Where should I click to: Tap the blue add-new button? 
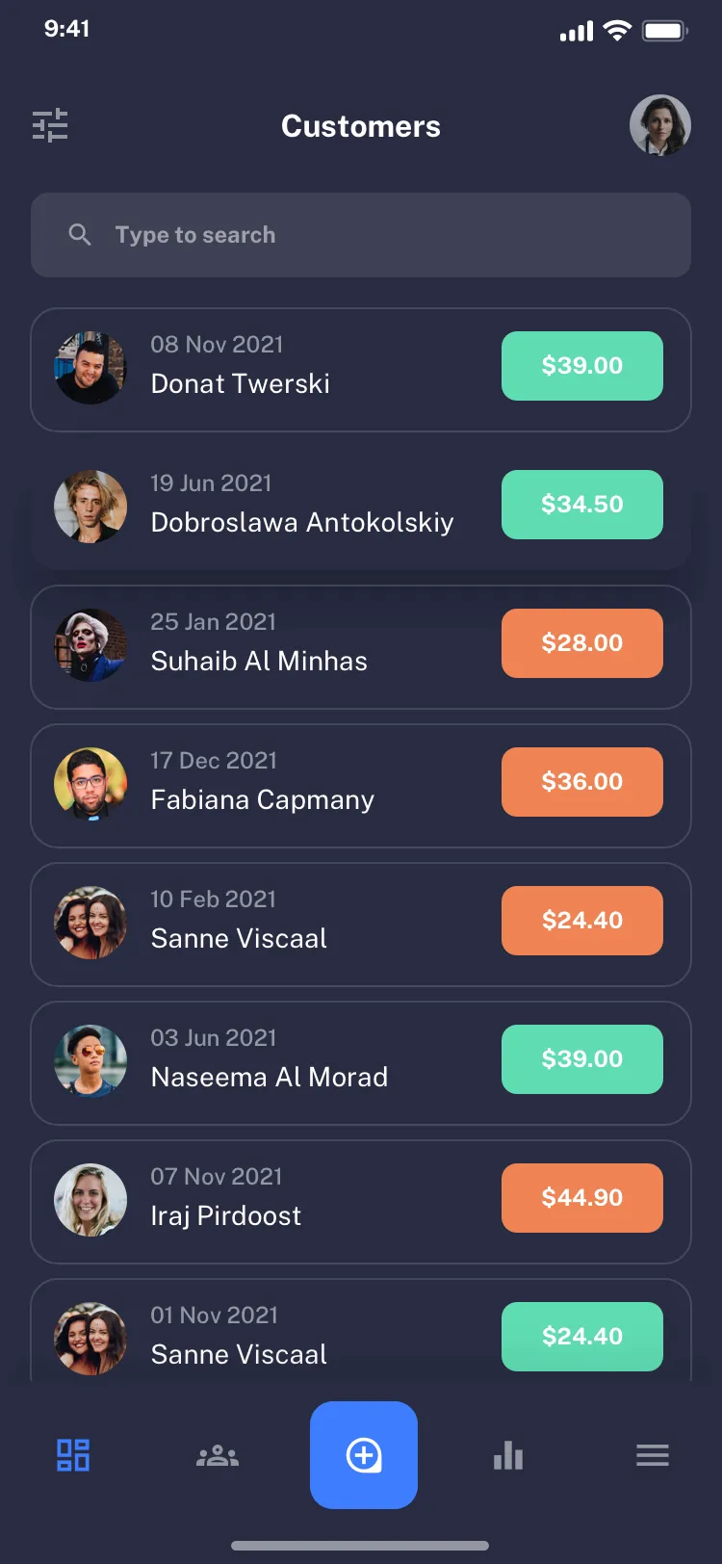click(364, 1455)
